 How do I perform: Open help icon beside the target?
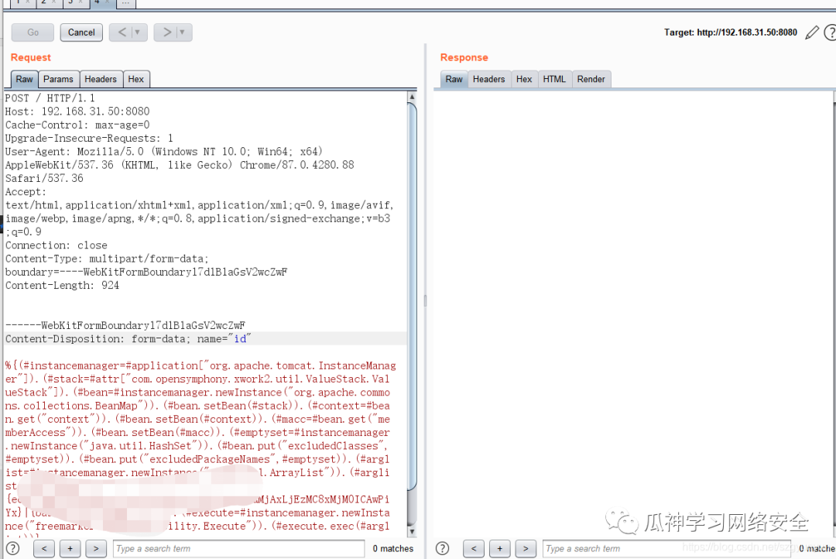click(x=830, y=33)
